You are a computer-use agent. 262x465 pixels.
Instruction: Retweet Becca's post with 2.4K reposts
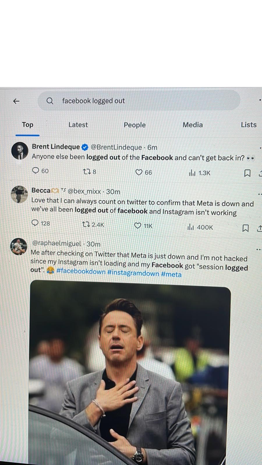pyautogui.click(x=86, y=224)
